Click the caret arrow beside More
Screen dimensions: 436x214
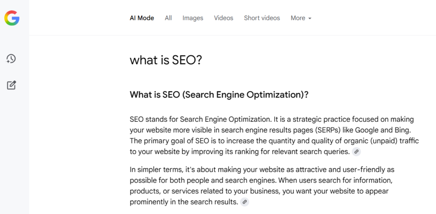coord(310,19)
